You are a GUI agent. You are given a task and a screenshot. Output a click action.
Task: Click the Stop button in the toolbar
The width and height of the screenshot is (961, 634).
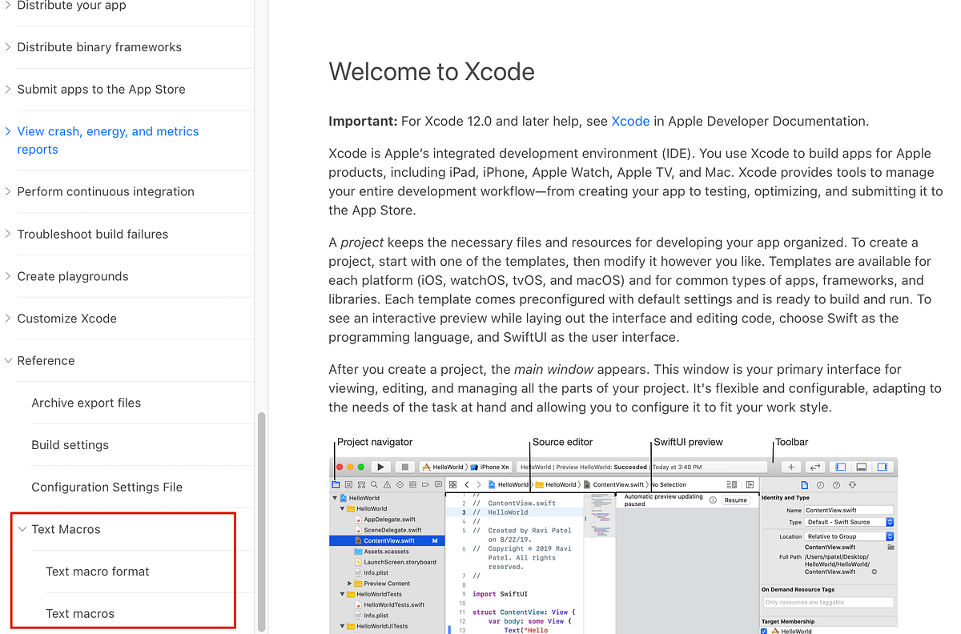click(x=404, y=467)
